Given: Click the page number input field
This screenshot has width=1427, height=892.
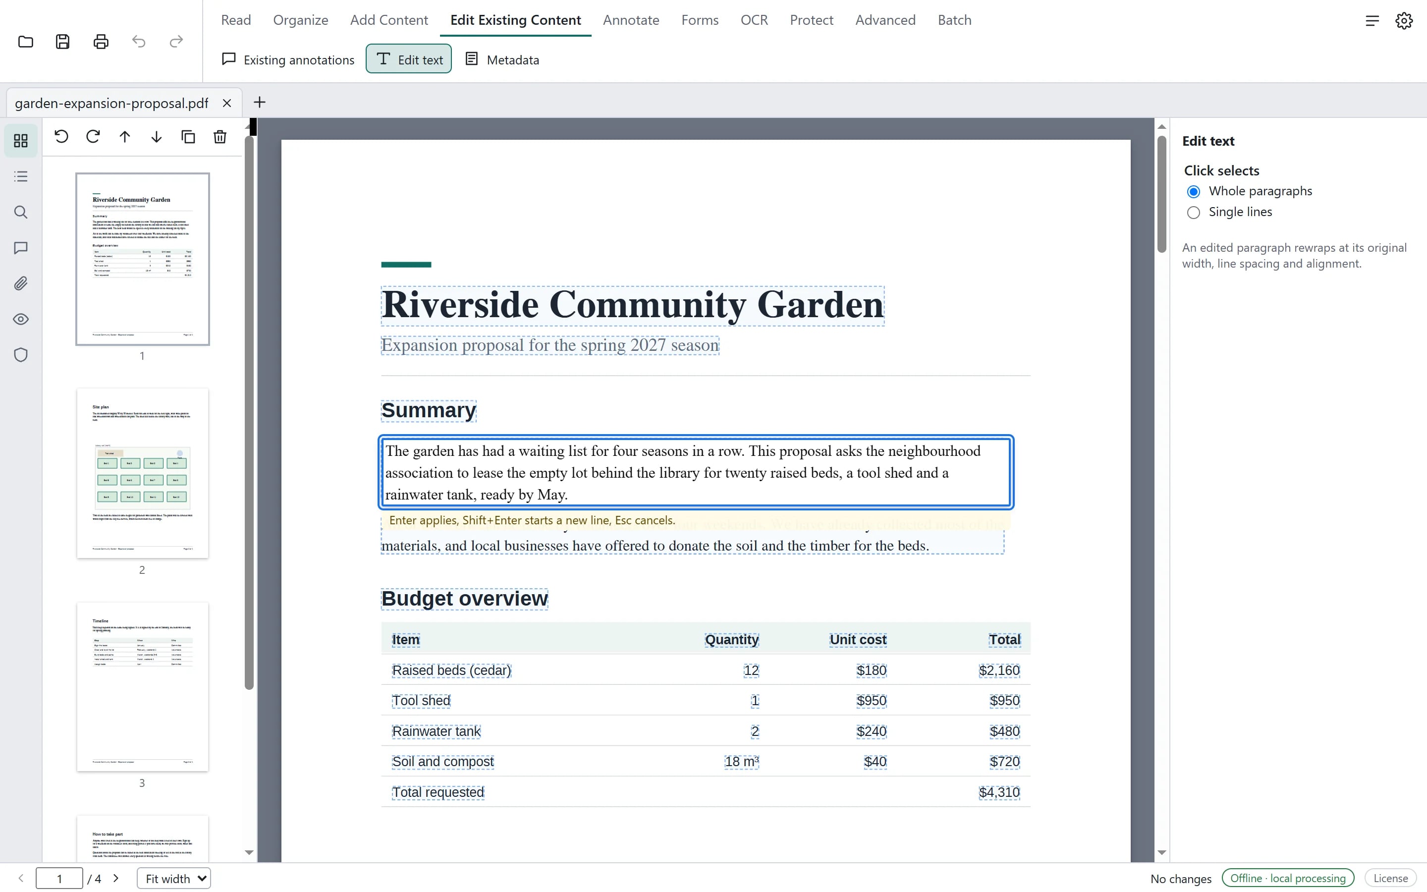Looking at the screenshot, I should 59,879.
